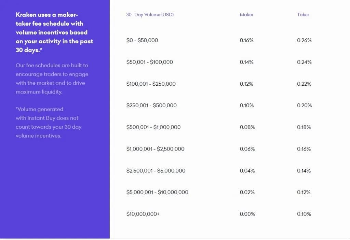350x240 pixels.
Task: Select the $250,001 - $500,000 volume row
Action: pyautogui.click(x=151, y=105)
